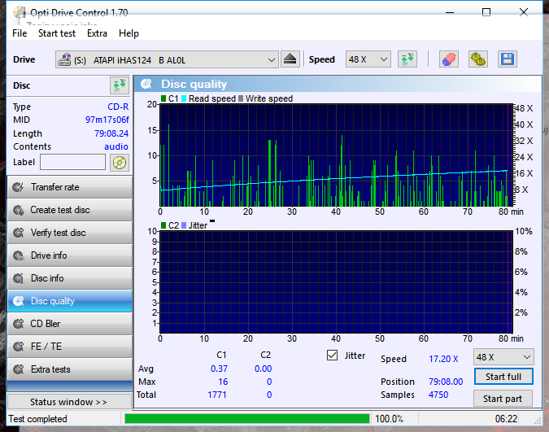Click the audio contents value
The image size is (549, 432).
point(116,146)
